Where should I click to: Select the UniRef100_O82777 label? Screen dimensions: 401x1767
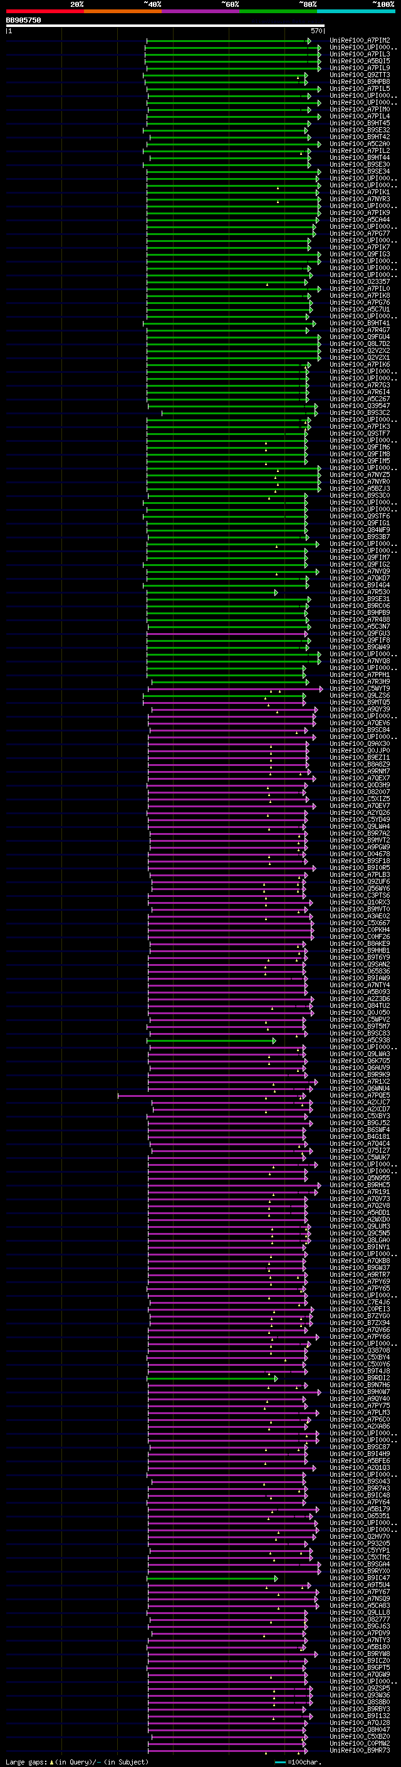(x=360, y=1620)
